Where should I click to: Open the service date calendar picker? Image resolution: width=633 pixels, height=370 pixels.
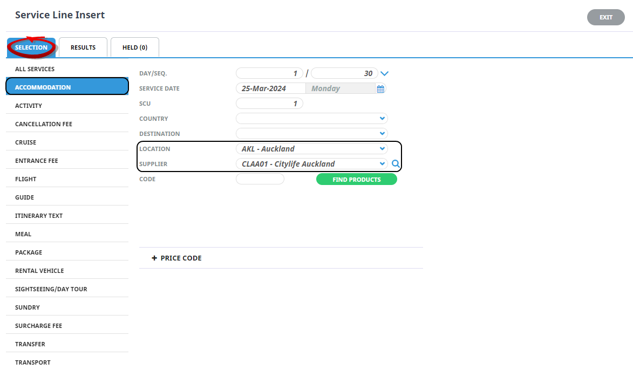click(380, 89)
